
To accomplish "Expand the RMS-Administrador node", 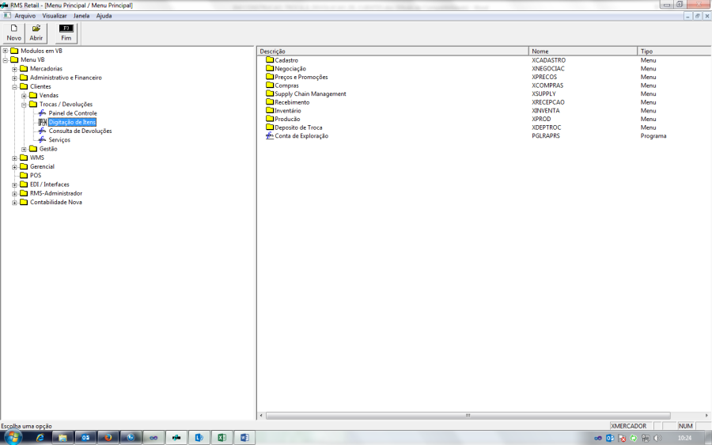I will tap(14, 194).
